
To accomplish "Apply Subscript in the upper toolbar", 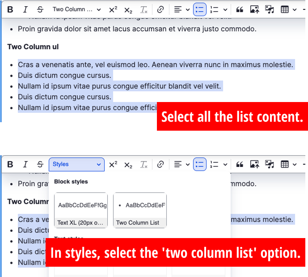I will 128,9.
